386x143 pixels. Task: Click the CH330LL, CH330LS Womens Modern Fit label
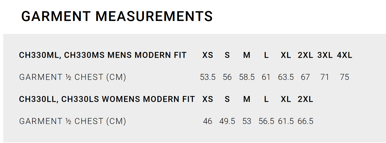coord(107,99)
